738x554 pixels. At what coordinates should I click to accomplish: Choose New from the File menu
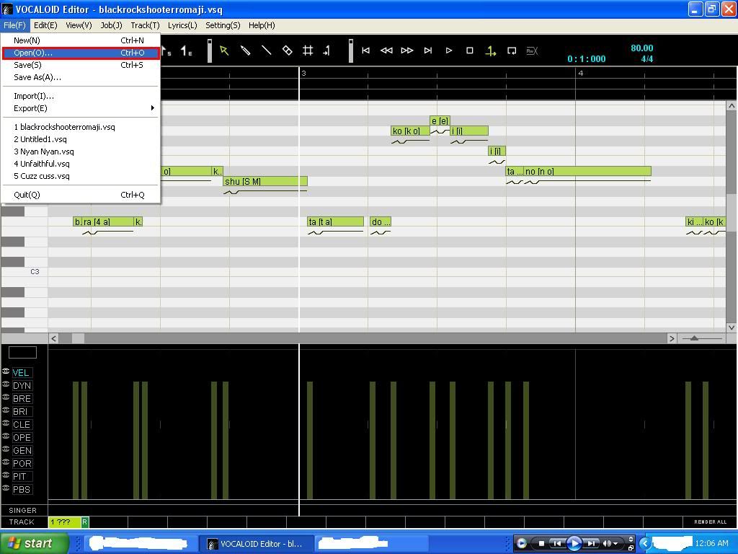81,40
